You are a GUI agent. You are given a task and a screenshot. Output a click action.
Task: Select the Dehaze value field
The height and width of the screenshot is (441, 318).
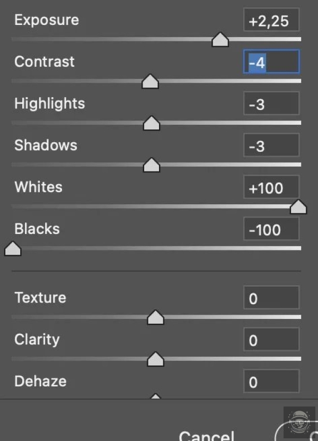[271, 381]
